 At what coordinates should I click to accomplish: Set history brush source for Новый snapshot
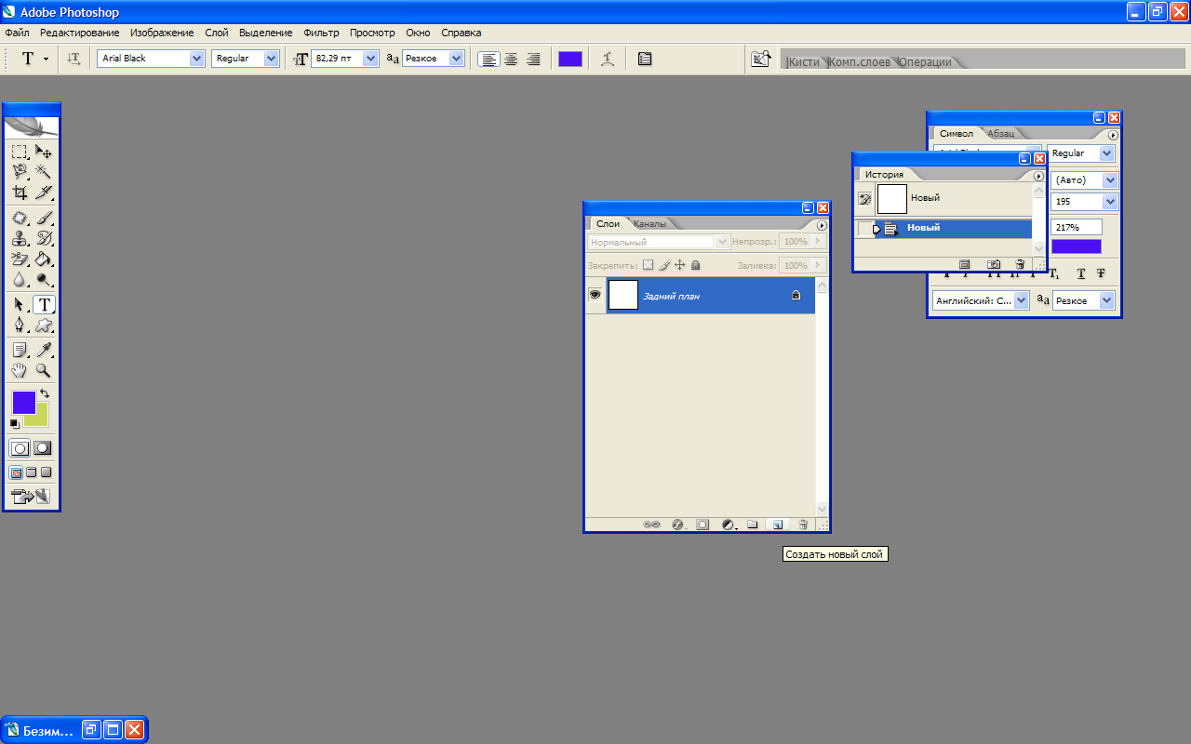click(x=864, y=198)
